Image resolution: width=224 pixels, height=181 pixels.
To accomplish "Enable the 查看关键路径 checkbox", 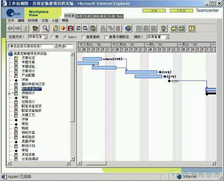I will tap(106, 37).
